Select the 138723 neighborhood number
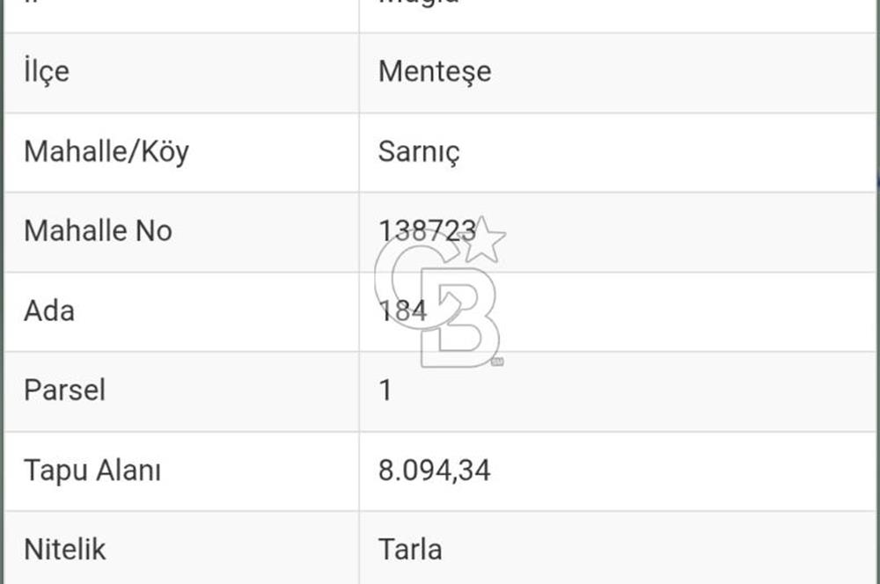880x584 pixels. [x=427, y=230]
